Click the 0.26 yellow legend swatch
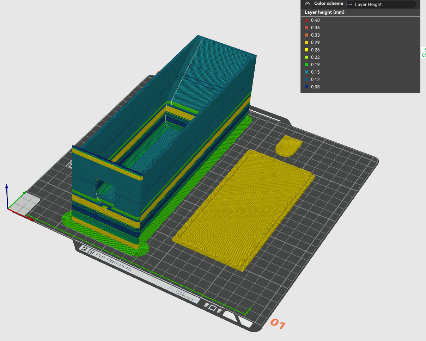The height and width of the screenshot is (341, 426). (307, 50)
